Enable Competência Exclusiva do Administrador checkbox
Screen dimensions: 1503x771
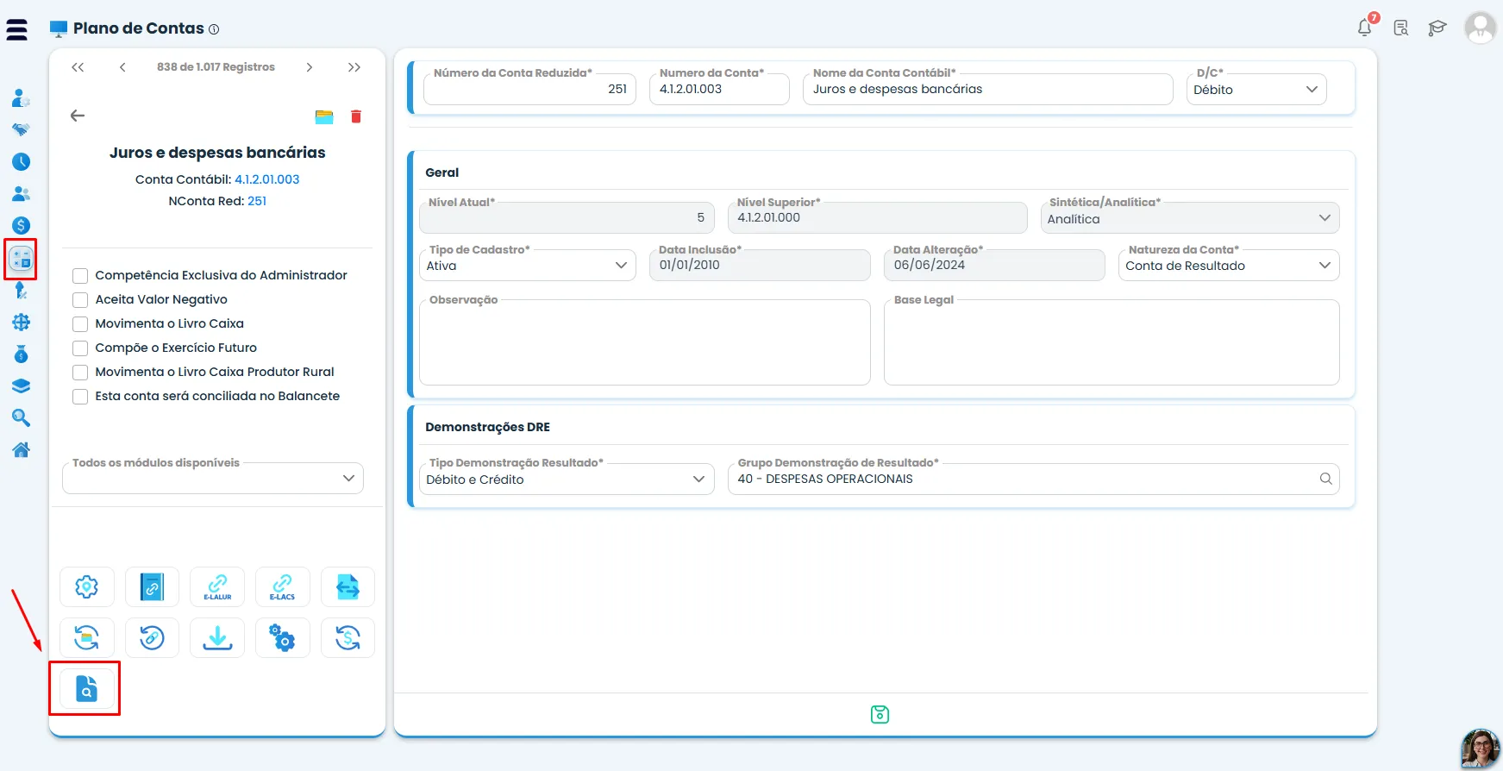(80, 276)
